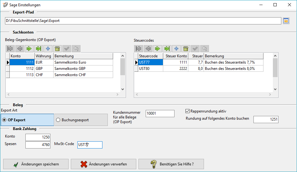Screen dimensions: 297x172
Task: Add new record in Beleg-Gegenkonto table
Action: click(48, 49)
